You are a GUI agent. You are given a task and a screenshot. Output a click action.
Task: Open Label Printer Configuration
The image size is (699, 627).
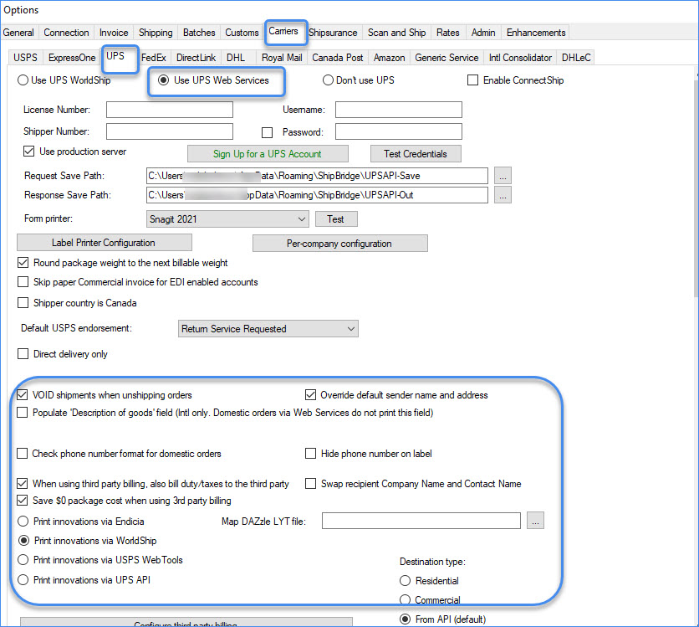[105, 243]
